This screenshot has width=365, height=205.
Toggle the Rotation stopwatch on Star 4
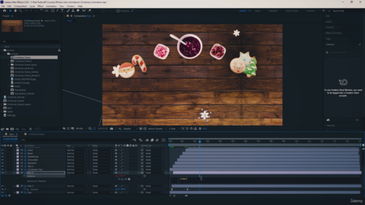point(25,176)
